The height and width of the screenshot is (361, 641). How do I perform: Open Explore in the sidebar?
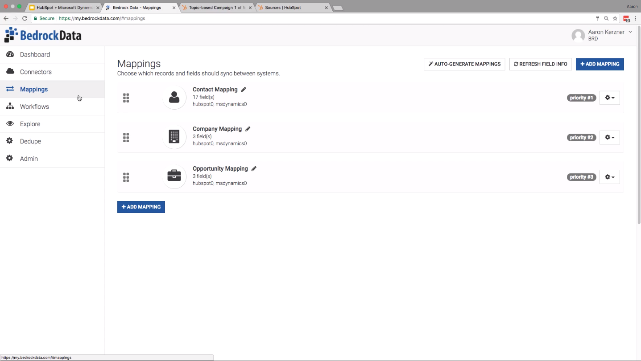[52, 124]
